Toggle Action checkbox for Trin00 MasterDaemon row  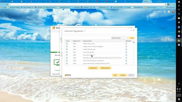click(x=67, y=61)
